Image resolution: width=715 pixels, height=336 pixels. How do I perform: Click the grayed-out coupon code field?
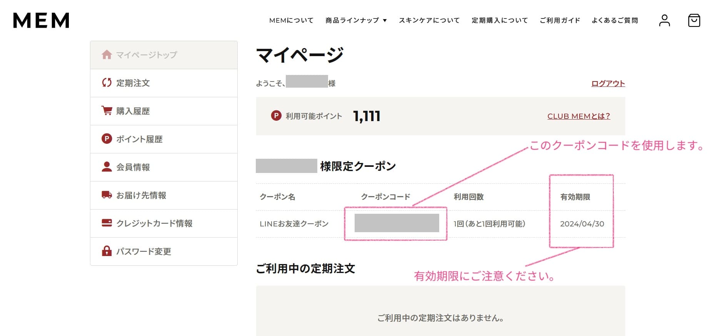397,223
